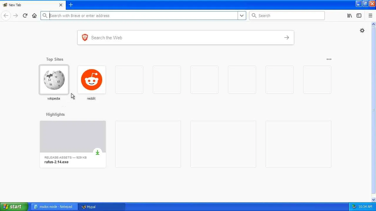Click the browser Back arrow button

tap(6, 16)
